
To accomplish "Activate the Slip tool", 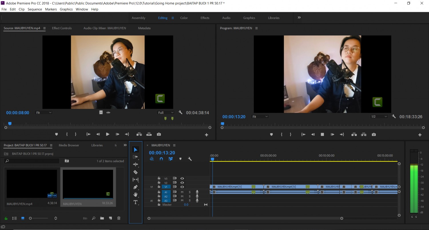I will coord(136,179).
